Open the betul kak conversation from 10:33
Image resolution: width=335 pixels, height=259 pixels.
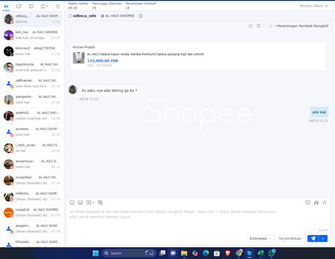(x=32, y=132)
